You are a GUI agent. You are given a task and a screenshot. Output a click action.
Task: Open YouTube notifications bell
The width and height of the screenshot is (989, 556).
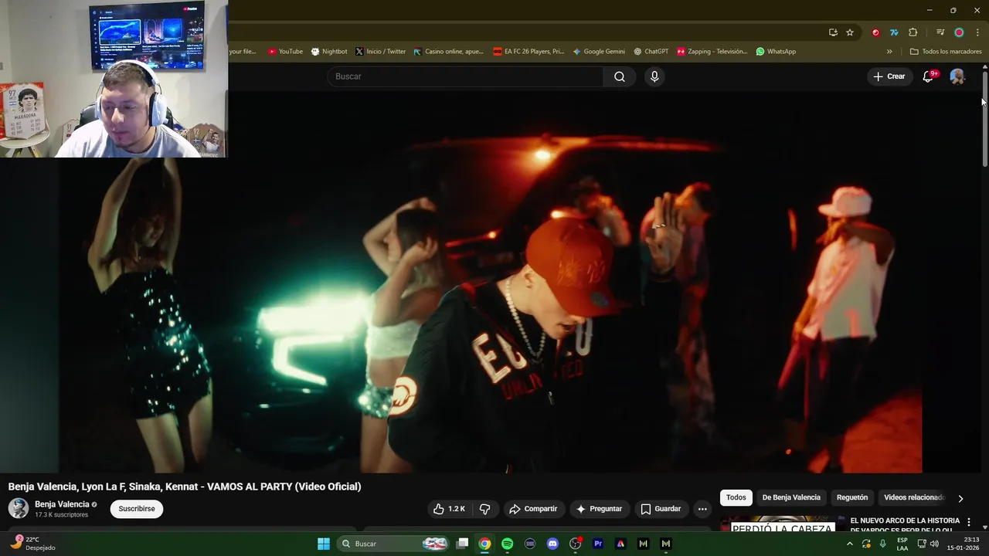[929, 76]
